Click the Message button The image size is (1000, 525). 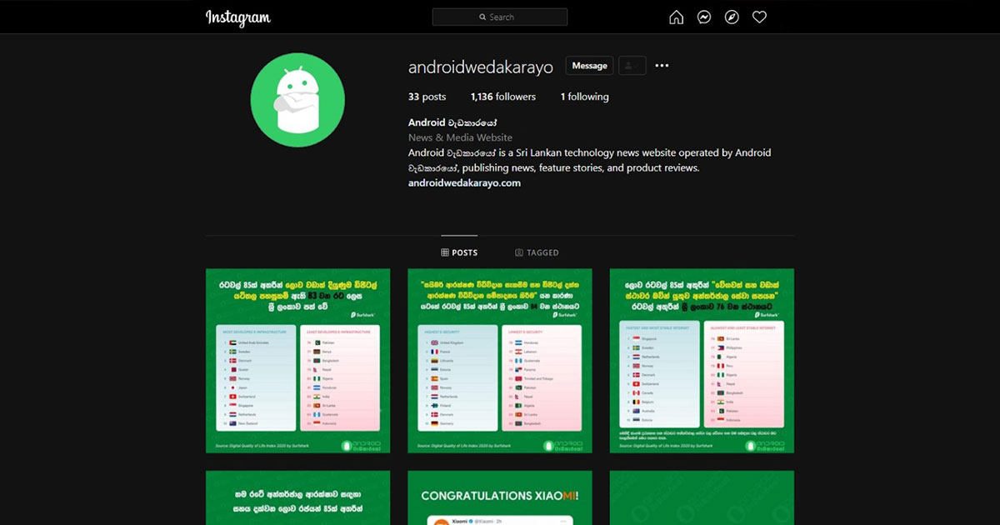pos(589,65)
